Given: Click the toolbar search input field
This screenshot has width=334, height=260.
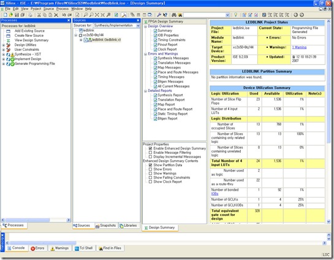Looking at the screenshot, I should click(204, 15).
